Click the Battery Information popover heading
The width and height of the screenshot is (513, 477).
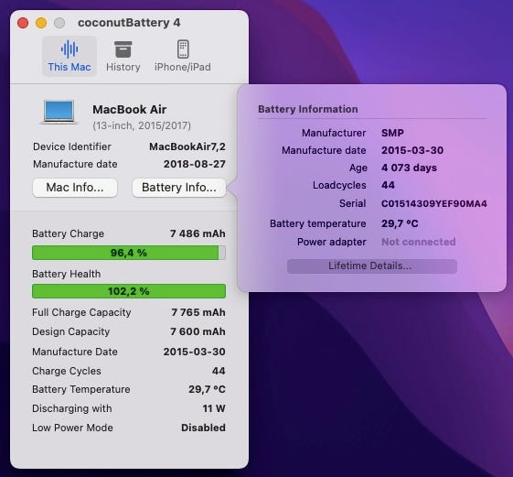[x=308, y=109]
